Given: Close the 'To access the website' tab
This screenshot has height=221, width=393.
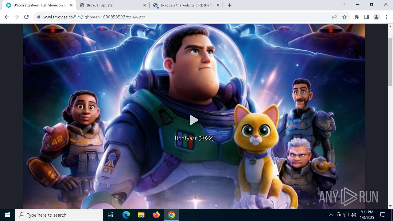Looking at the screenshot, I should 218,5.
